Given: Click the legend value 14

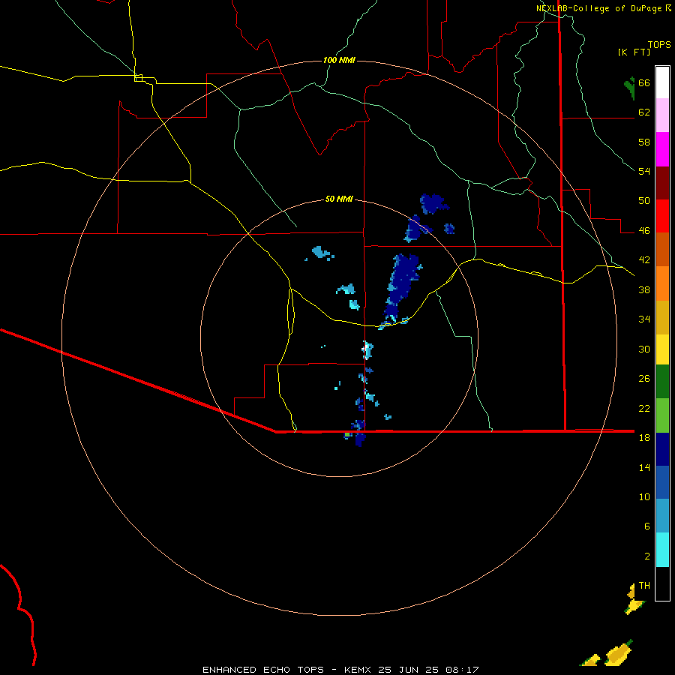Looking at the screenshot, I should (x=644, y=467).
